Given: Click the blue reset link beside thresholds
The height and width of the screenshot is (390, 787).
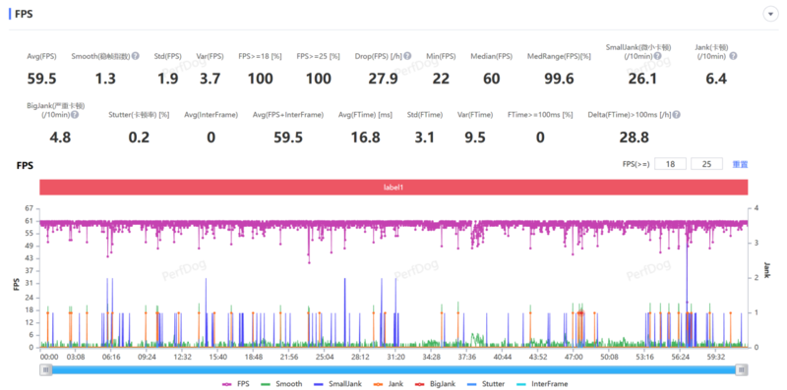Looking at the screenshot, I should (741, 164).
